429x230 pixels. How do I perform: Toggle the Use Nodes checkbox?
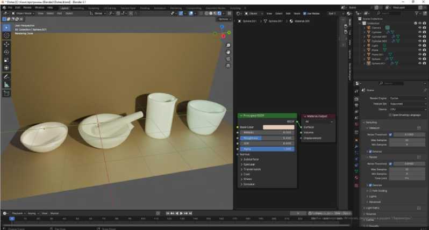click(305, 13)
